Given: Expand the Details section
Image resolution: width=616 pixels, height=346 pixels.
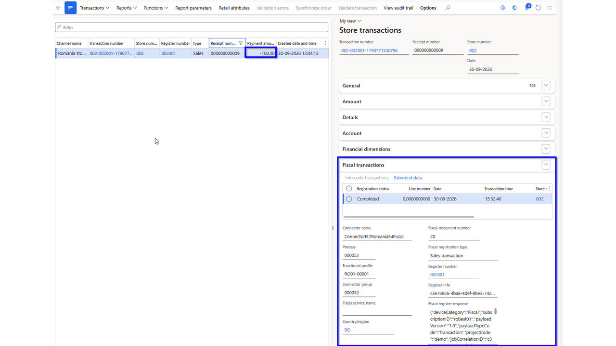Looking at the screenshot, I should pyautogui.click(x=546, y=117).
